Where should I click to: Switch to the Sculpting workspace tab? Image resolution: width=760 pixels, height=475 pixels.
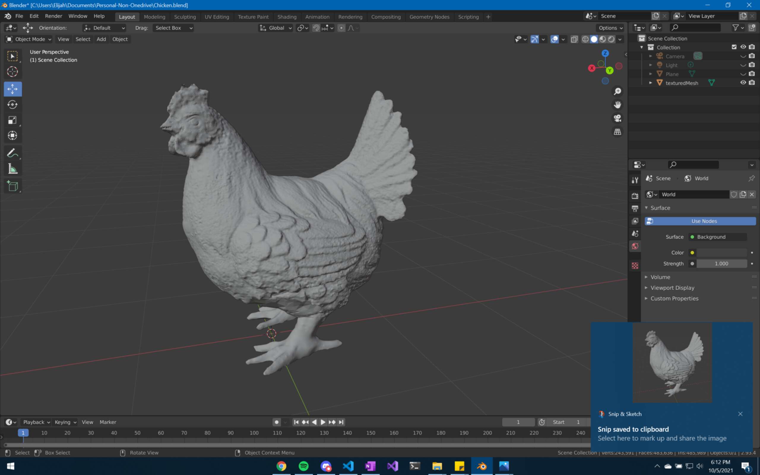[185, 17]
